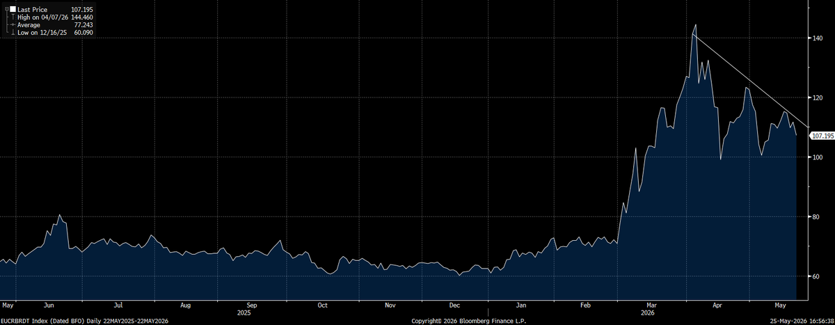
Task: Click the 140 y-axis label
Action: [x=819, y=39]
